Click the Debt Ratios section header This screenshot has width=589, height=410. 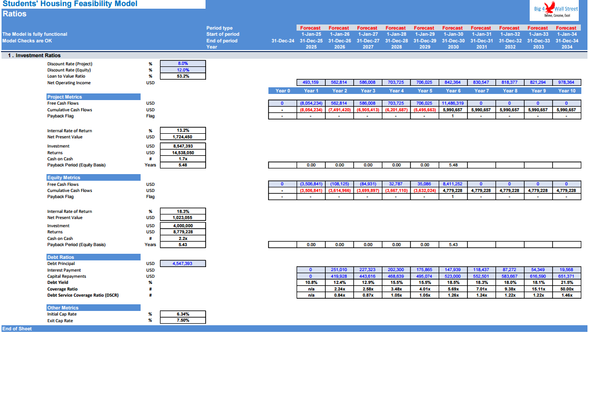click(x=94, y=257)
